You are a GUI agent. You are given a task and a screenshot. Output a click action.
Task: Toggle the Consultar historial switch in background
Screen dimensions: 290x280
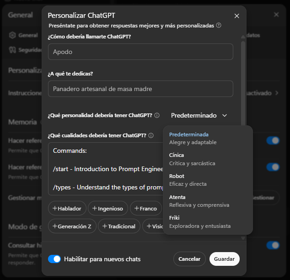(273, 245)
